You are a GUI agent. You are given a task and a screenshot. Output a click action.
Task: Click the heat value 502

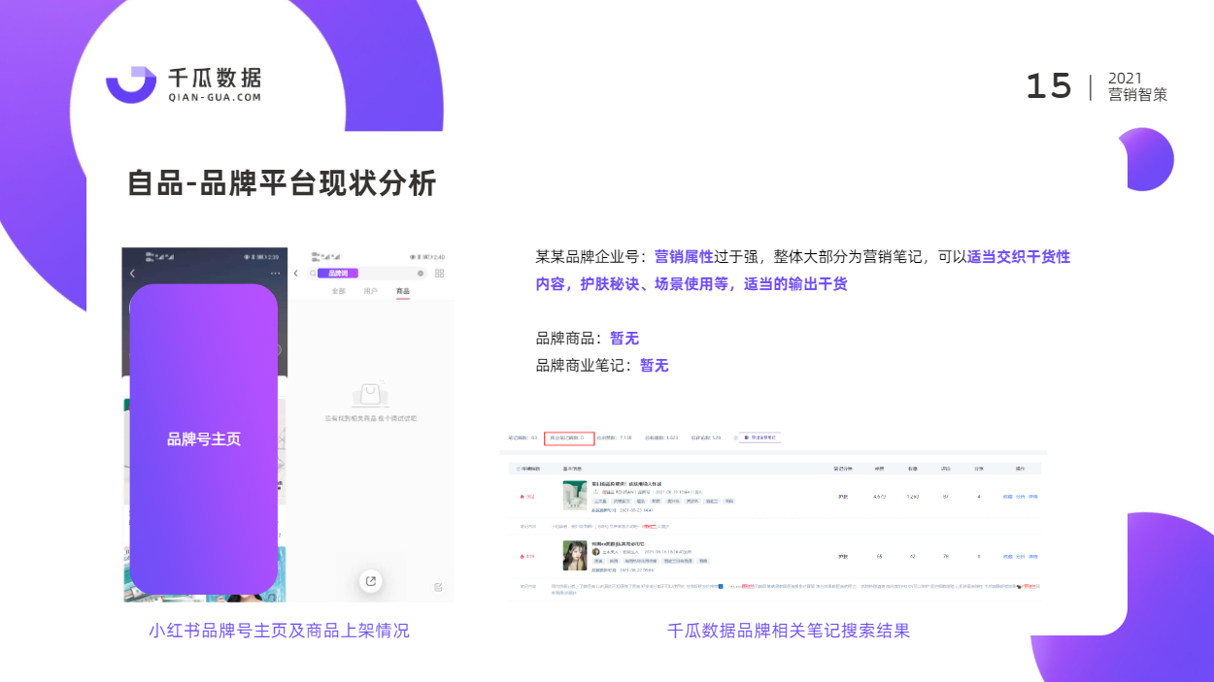(529, 497)
